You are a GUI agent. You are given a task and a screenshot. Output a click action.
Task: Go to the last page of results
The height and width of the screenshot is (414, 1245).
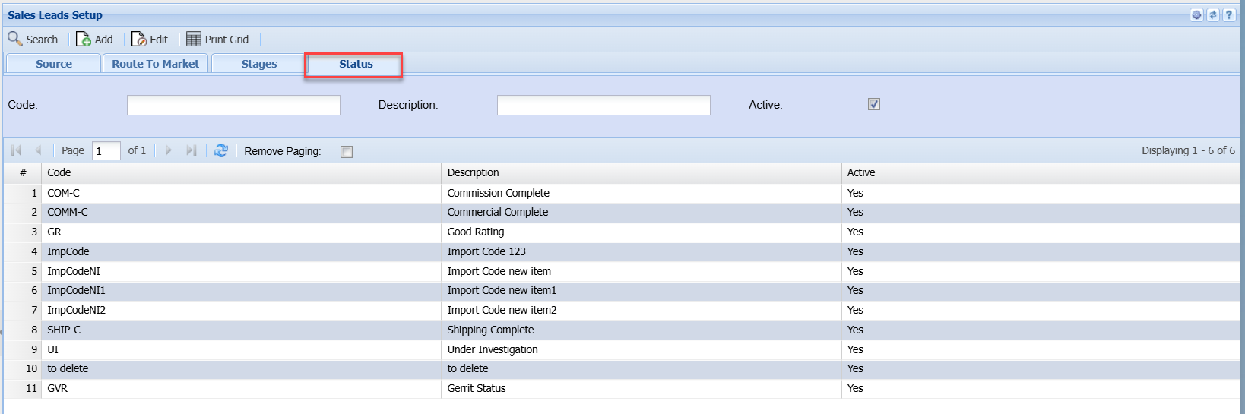tap(192, 151)
